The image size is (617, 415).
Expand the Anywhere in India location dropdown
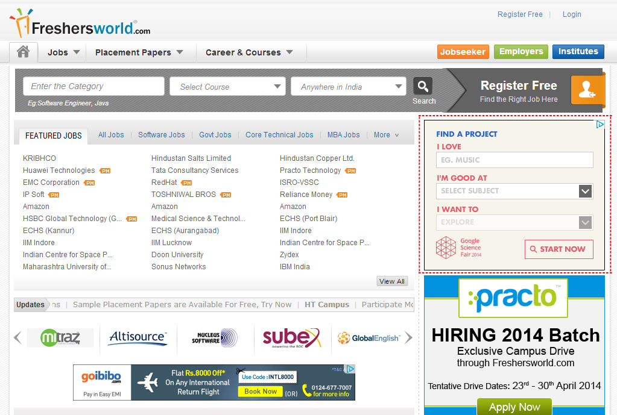tap(348, 86)
